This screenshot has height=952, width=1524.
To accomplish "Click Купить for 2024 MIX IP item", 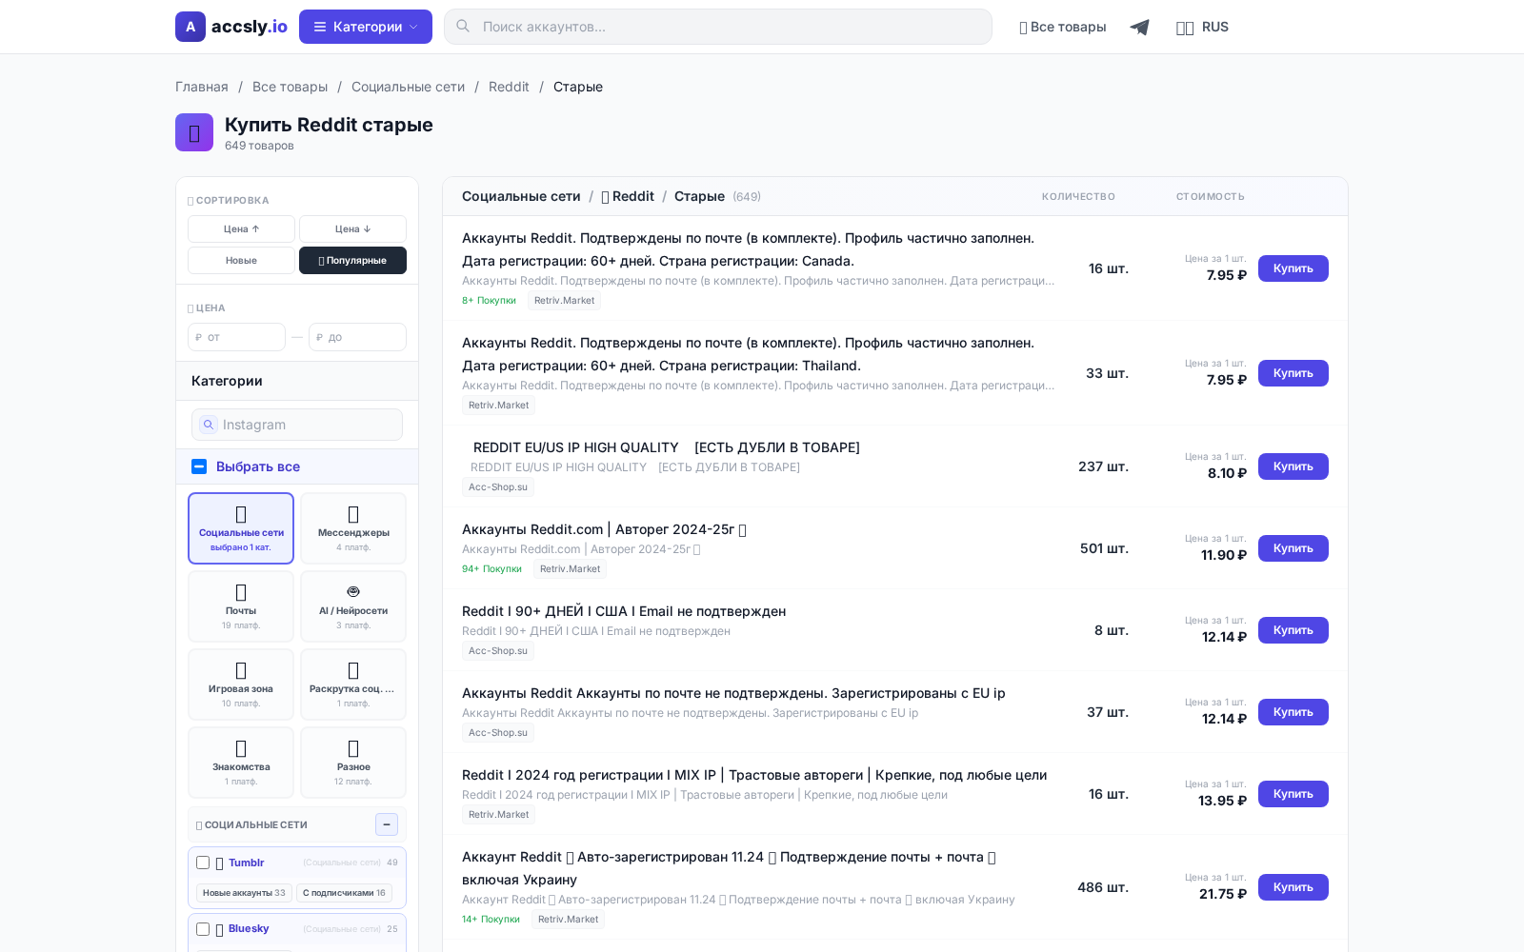I will [1293, 794].
